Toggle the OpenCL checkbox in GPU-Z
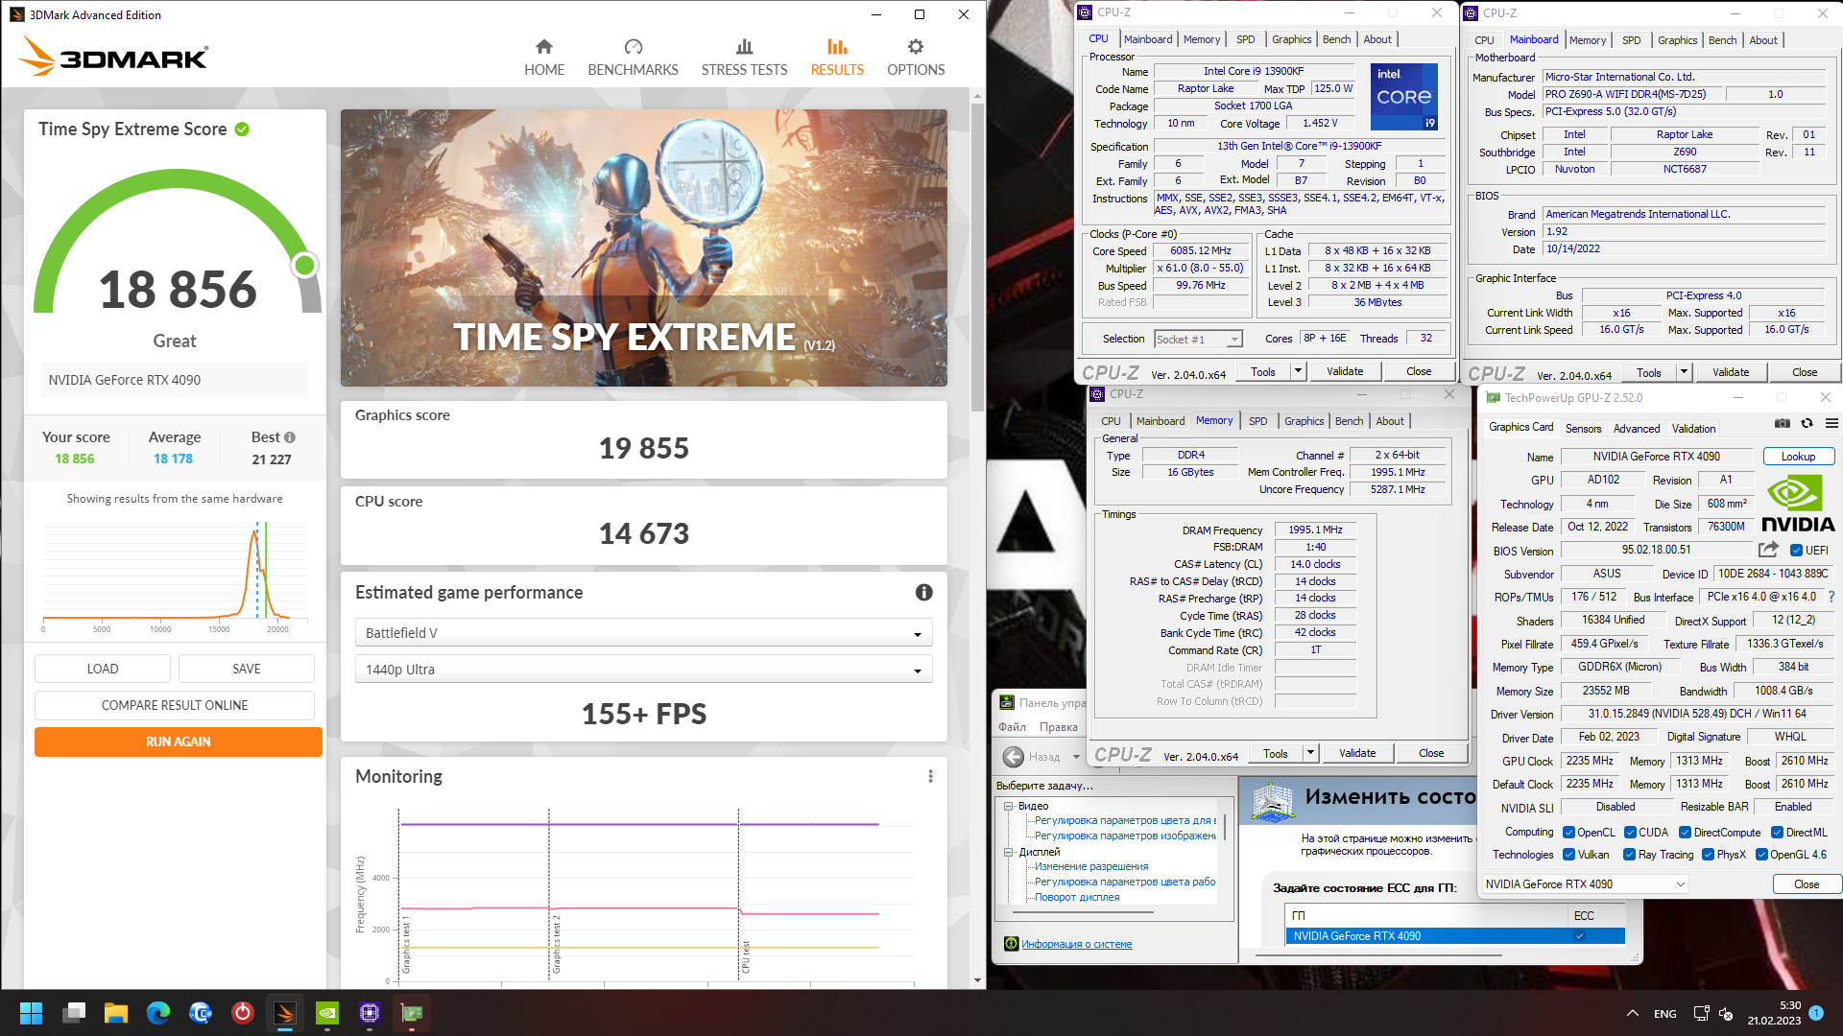 [x=1568, y=833]
